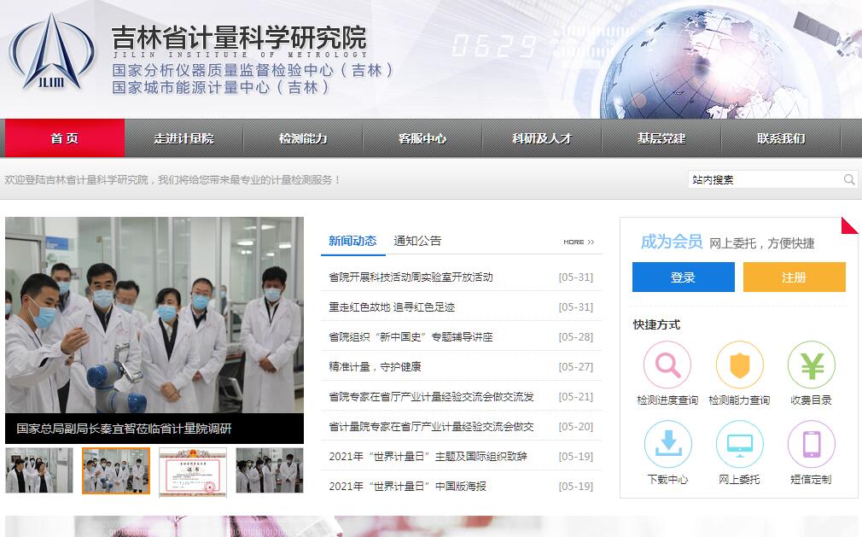Click the 收费目录 yen icon
This screenshot has height=537, width=862.
[811, 365]
